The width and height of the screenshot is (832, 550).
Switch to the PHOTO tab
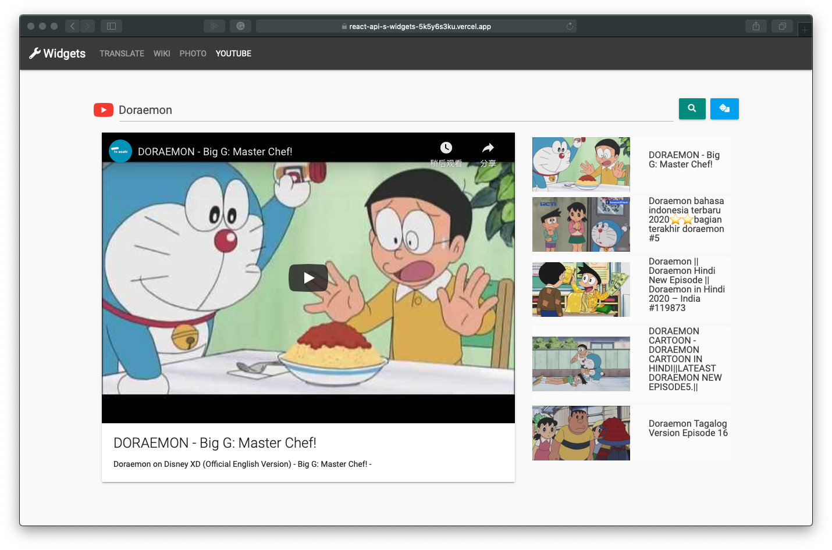(x=193, y=53)
